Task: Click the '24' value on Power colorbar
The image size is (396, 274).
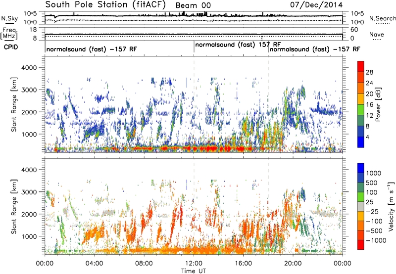Action: coord(369,83)
